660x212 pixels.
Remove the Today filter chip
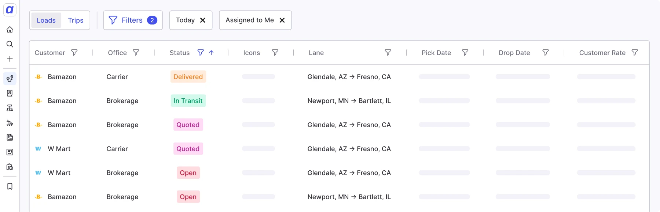pos(203,20)
